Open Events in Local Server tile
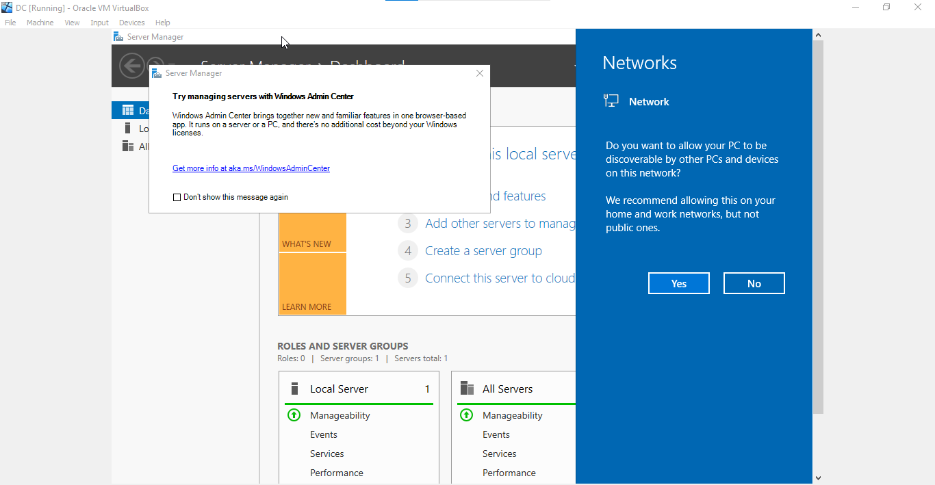The height and width of the screenshot is (485, 935). (x=323, y=434)
